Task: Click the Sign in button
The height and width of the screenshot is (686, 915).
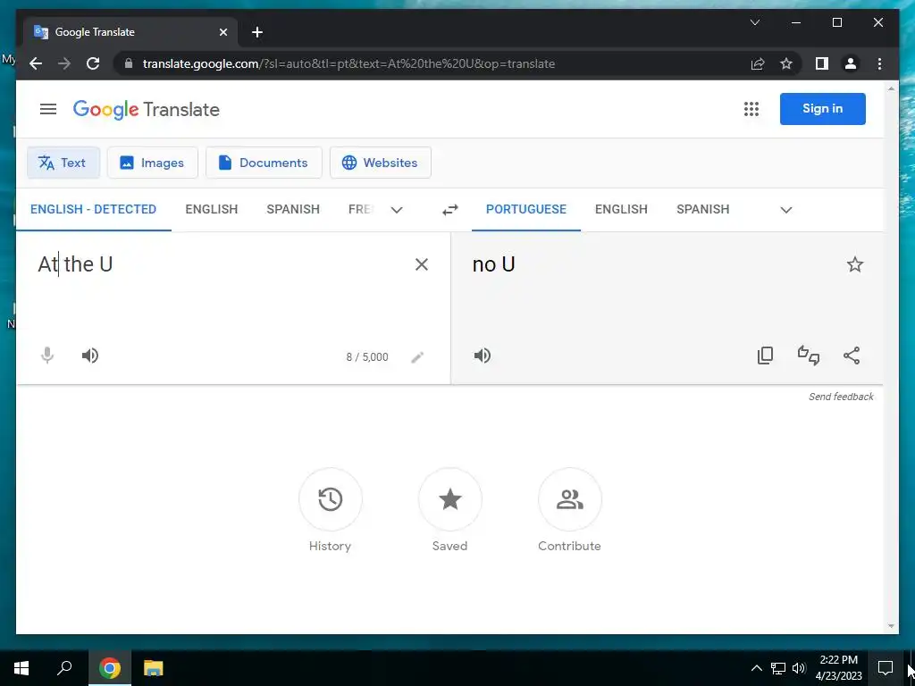Action: 822,109
